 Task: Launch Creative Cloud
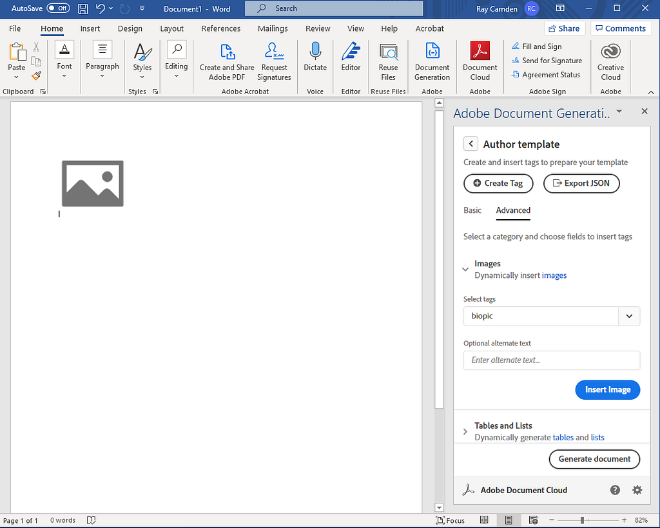pyautogui.click(x=610, y=58)
